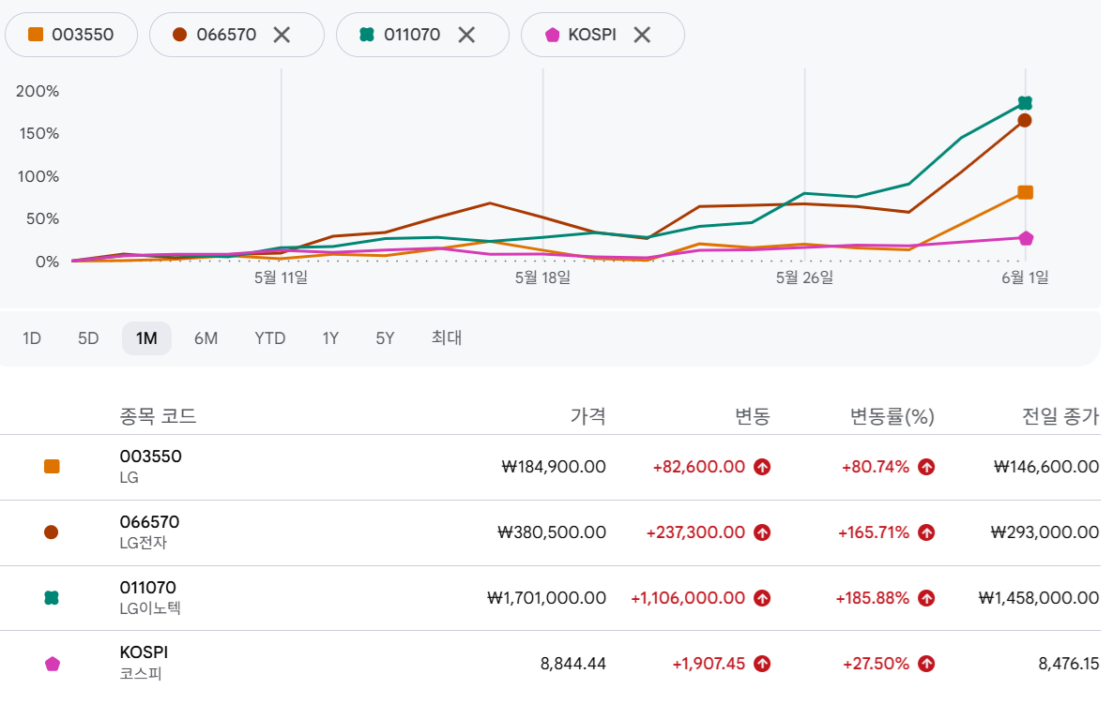Image resolution: width=1113 pixels, height=704 pixels.
Task: Select the YTD time range
Action: point(269,338)
